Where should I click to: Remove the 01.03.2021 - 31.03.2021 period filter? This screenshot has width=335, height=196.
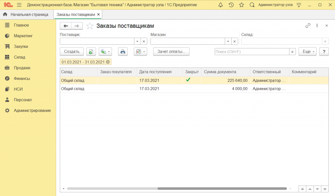pyautogui.click(x=108, y=62)
